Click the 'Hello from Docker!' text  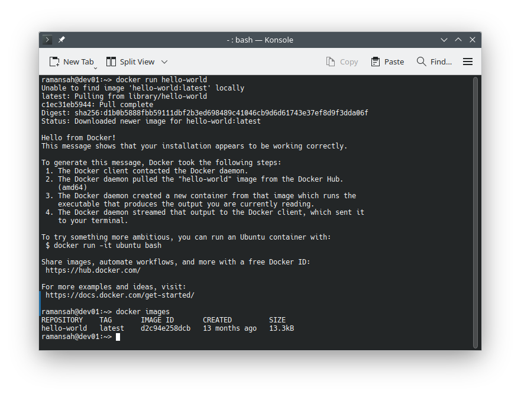79,138
